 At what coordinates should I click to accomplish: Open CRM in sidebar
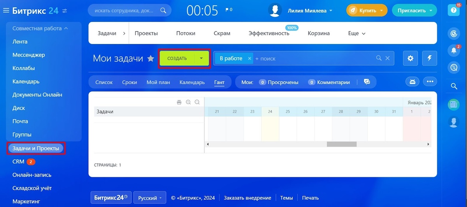point(18,161)
